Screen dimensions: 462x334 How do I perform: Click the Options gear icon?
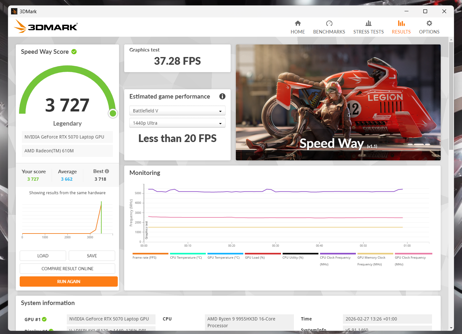point(429,23)
